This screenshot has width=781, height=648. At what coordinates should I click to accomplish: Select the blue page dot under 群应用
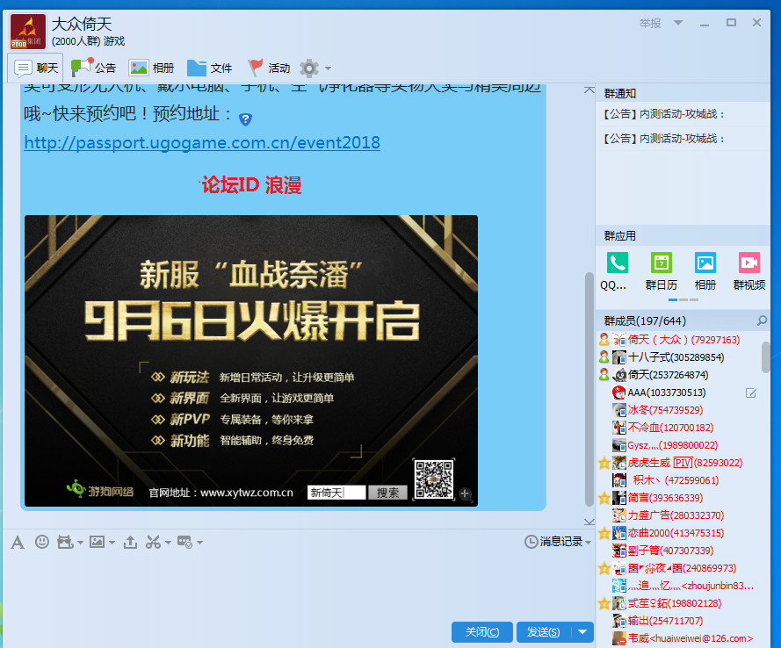(x=672, y=299)
